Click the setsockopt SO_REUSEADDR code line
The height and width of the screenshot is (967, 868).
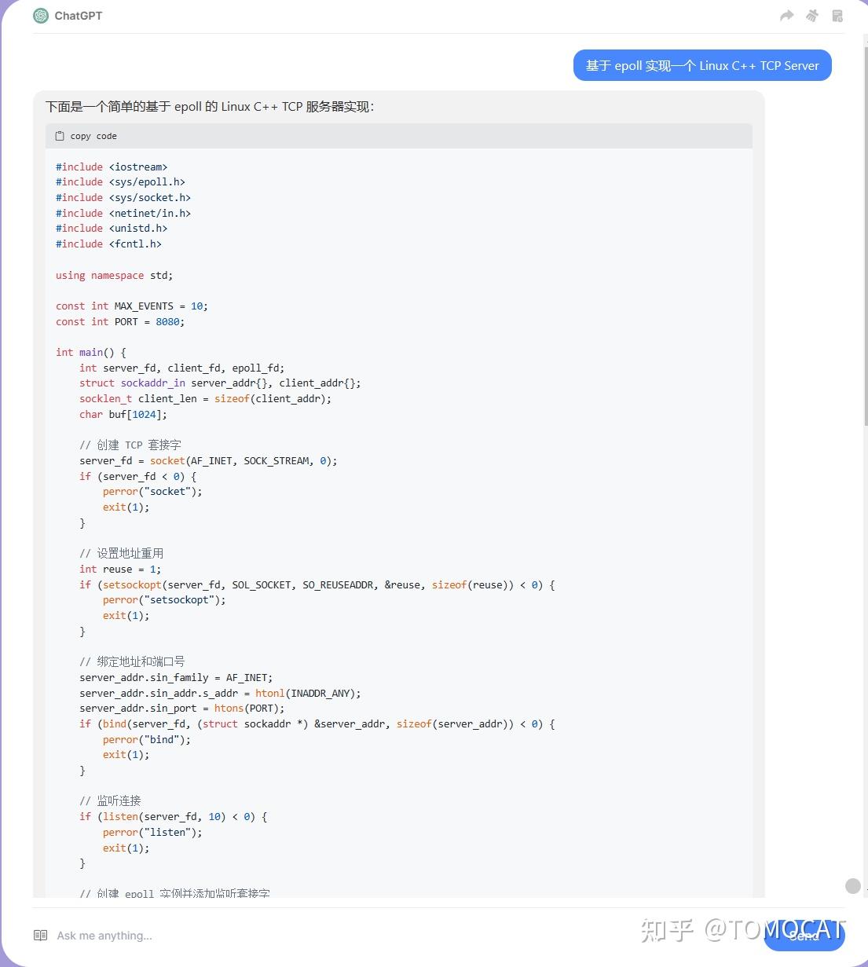317,584
